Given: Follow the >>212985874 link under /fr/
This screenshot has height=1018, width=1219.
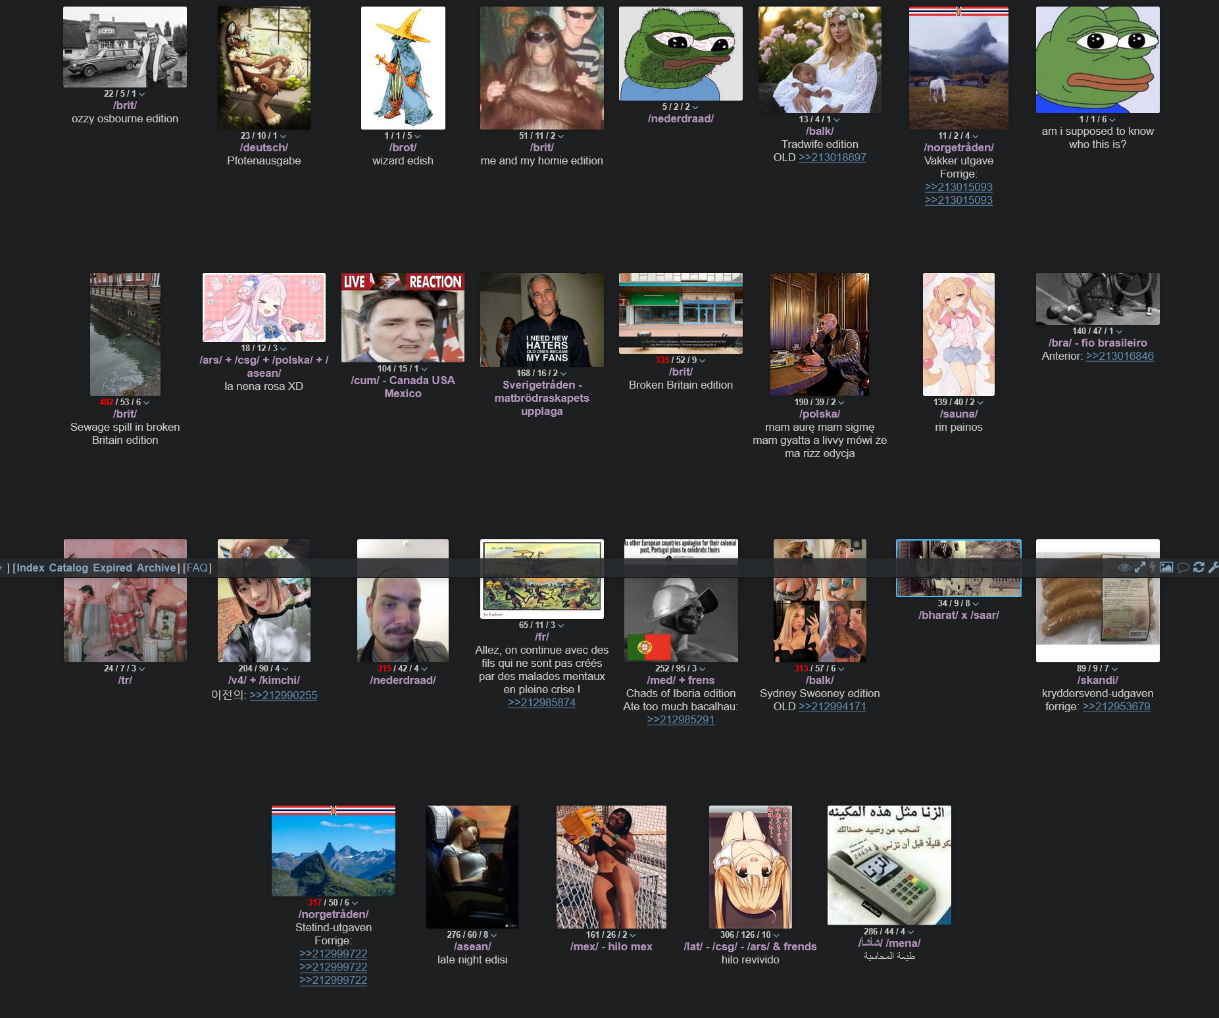Looking at the screenshot, I should click(x=541, y=702).
